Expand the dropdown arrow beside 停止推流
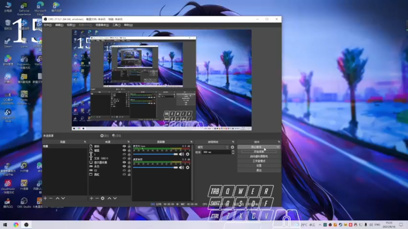Image resolution: width=408 pixels, height=229 pixels. [277, 147]
